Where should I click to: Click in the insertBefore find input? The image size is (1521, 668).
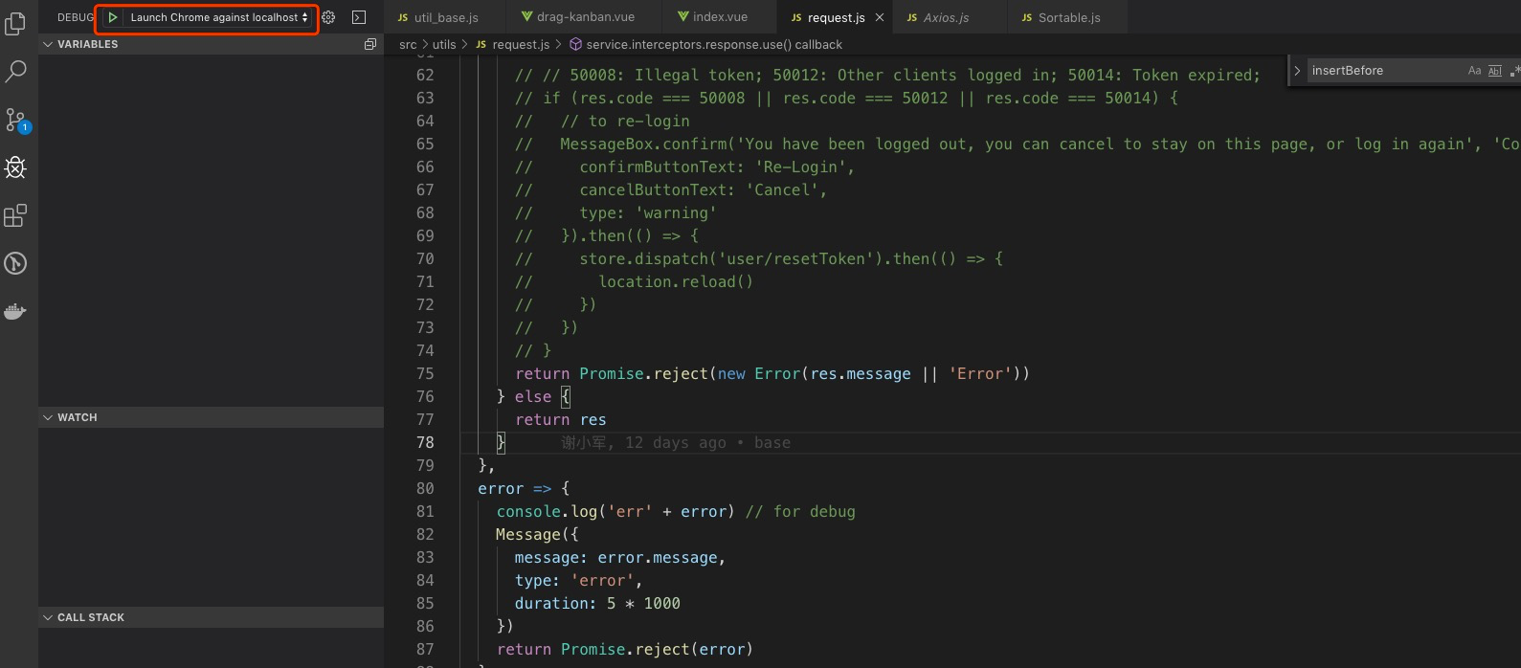pos(1383,71)
